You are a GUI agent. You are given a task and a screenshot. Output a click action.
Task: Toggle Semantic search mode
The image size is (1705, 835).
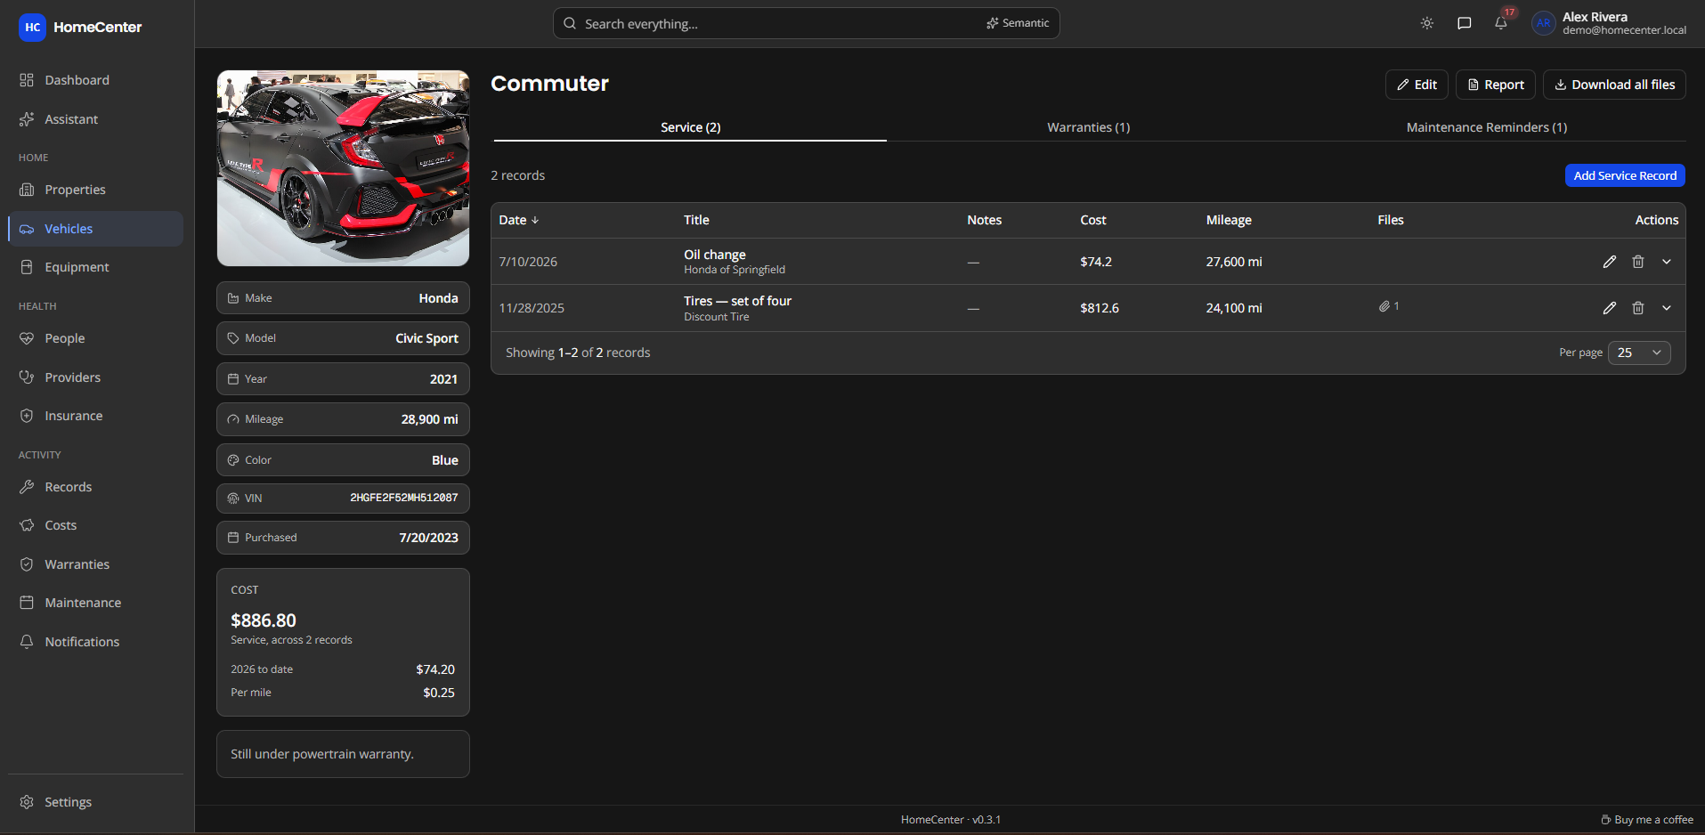[x=1018, y=23]
